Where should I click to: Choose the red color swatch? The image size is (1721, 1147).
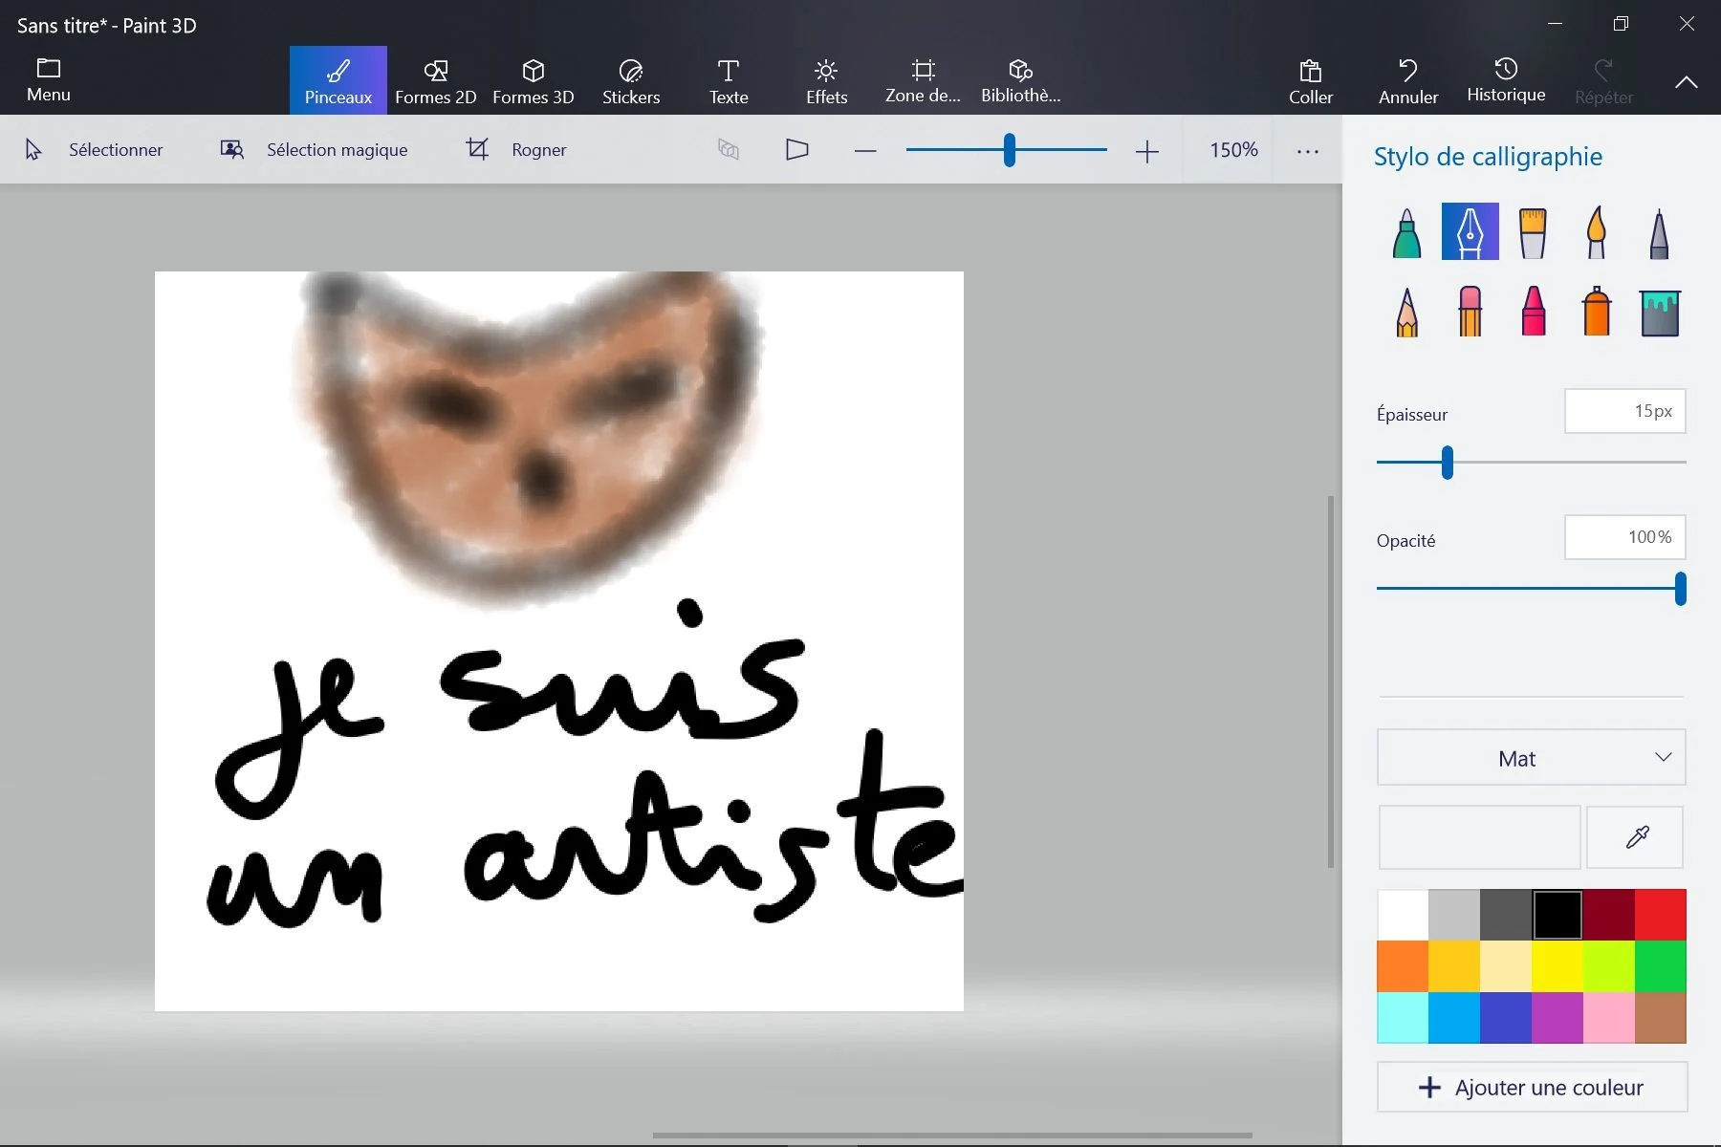1660,915
